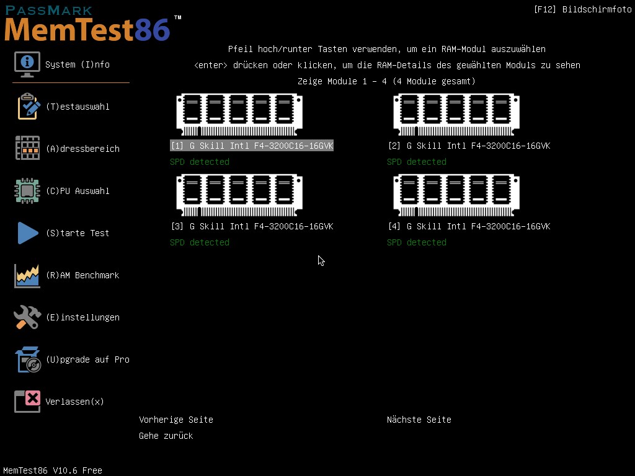Select the RAM module 3 image

(239, 195)
